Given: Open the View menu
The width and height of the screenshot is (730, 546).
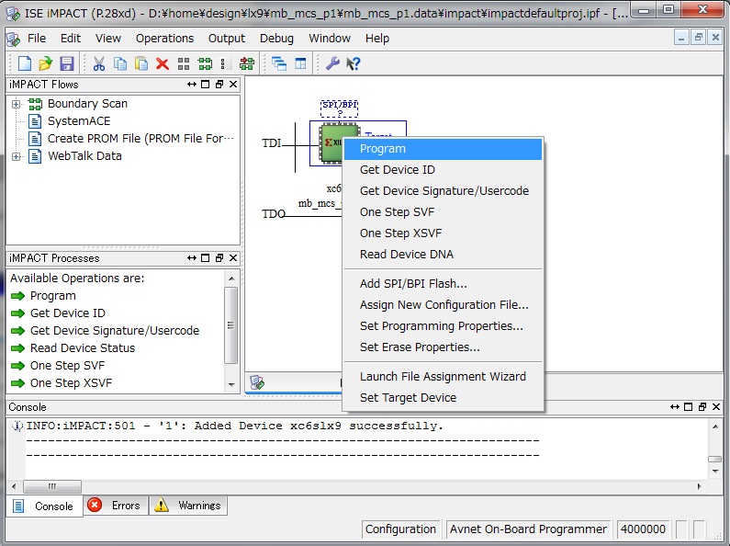Looking at the screenshot, I should (x=108, y=39).
